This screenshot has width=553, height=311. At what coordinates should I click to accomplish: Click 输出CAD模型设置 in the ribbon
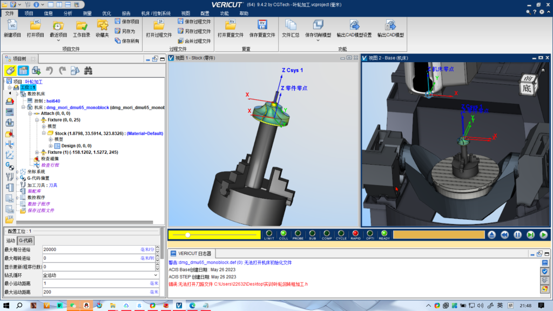coord(354,29)
